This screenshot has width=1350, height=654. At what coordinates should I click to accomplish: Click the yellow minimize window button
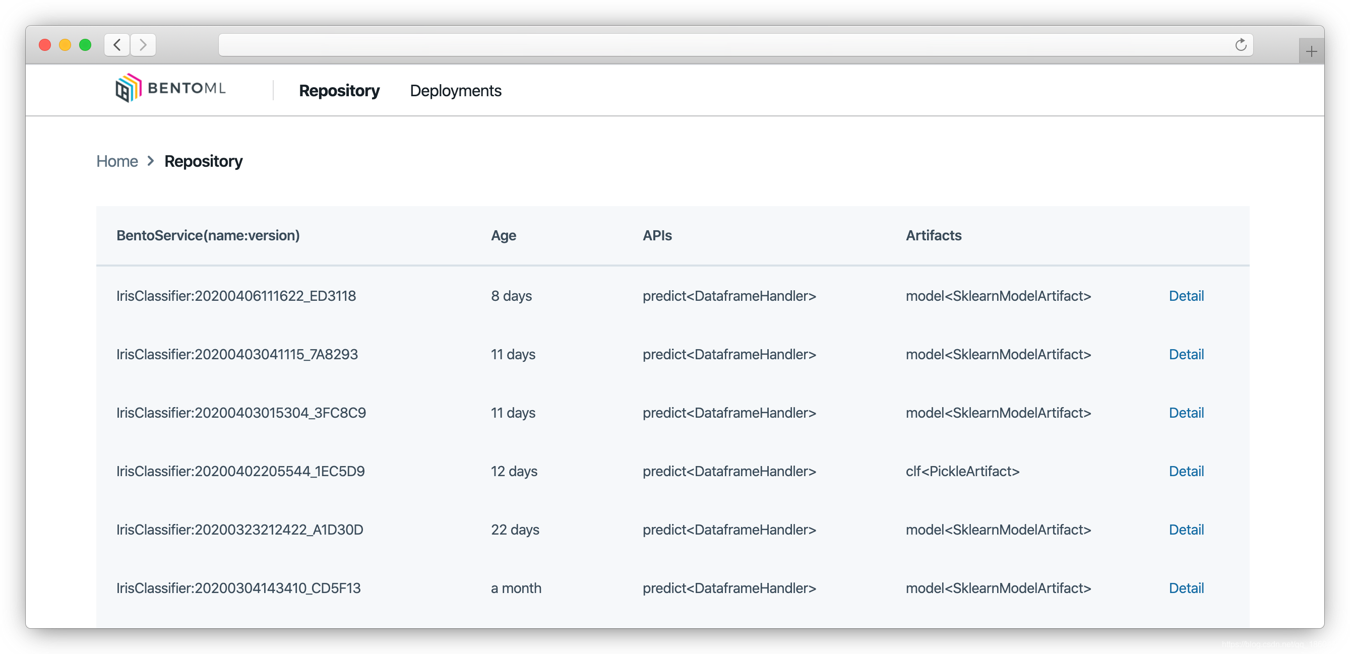click(65, 45)
